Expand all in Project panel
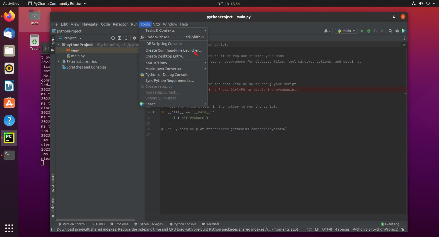Screen dimensions: 439x237 [x=120, y=38]
